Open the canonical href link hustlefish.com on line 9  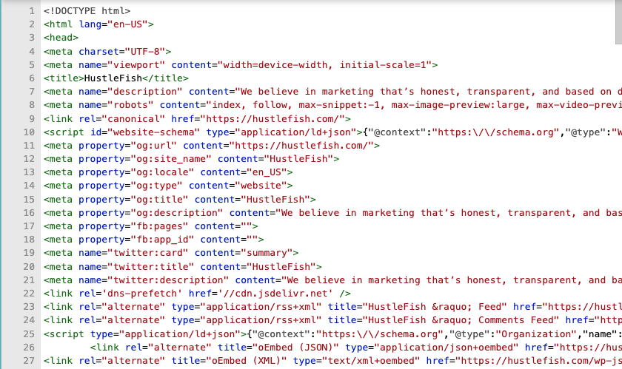coord(275,118)
